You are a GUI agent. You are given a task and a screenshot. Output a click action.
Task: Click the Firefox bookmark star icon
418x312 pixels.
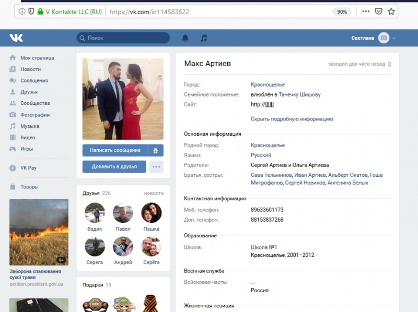(x=392, y=11)
